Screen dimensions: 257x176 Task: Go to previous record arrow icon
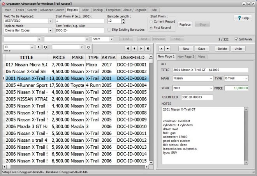pyautogui.click(x=134, y=49)
